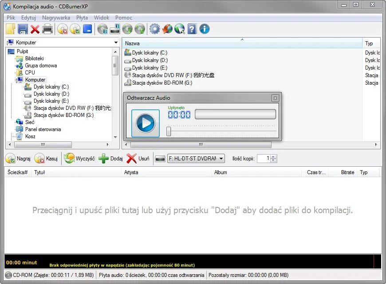386x284 pixels.
Task: Click the globe icon with orange arrow
Action: coord(167,29)
